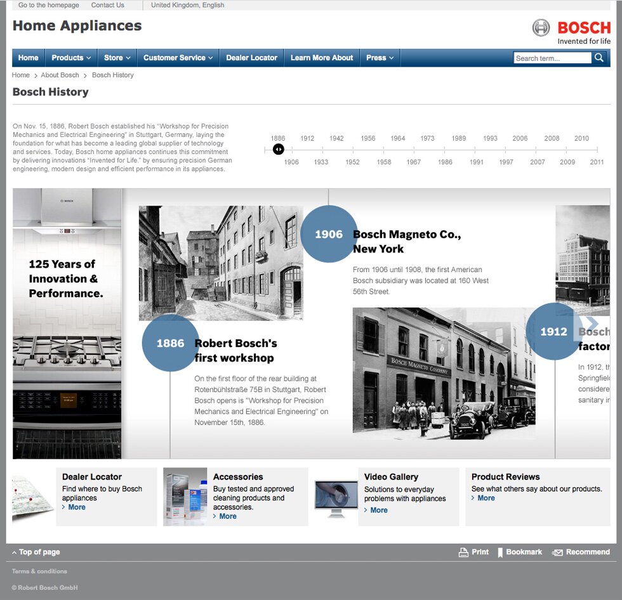Click About Bosch breadcrumb link
Screen dimensions: 622x600
click(x=60, y=75)
